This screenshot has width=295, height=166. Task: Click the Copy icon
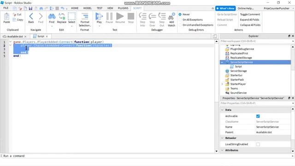point(14,19)
